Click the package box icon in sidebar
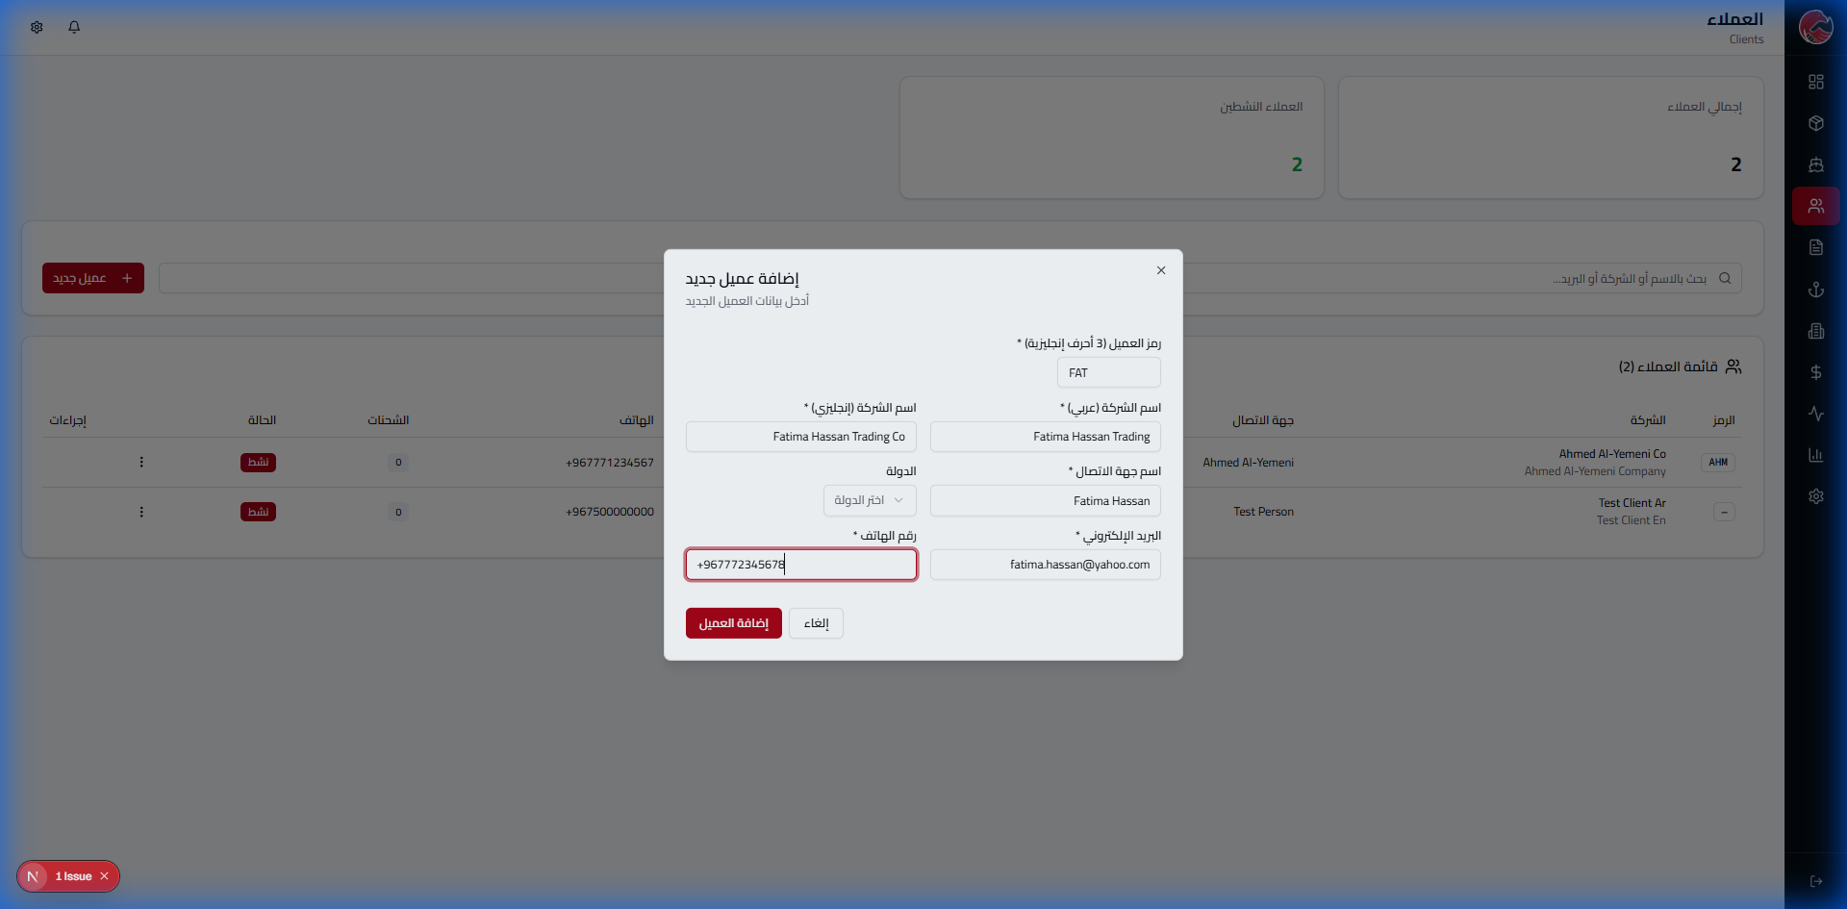The width and height of the screenshot is (1847, 909). pyautogui.click(x=1815, y=123)
